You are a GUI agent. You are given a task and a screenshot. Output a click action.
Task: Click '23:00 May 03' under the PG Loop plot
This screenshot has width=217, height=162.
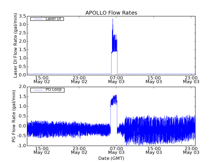point(191,150)
